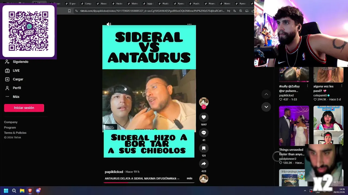Expand the Program footer section
Image resolution: width=348 pixels, height=195 pixels.
coord(10,128)
